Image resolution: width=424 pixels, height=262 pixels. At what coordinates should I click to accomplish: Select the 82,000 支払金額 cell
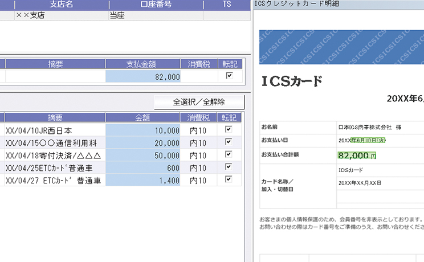point(142,76)
